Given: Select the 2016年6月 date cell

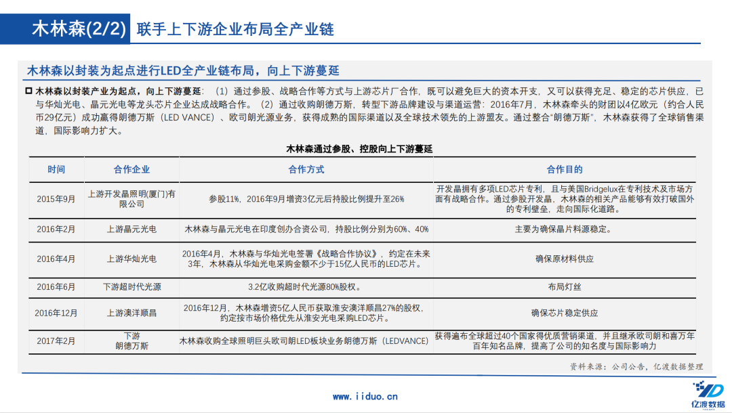Looking at the screenshot, I should coord(56,287).
